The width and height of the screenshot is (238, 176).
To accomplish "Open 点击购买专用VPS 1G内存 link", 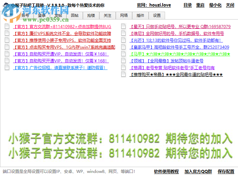I will (x=64, y=47).
